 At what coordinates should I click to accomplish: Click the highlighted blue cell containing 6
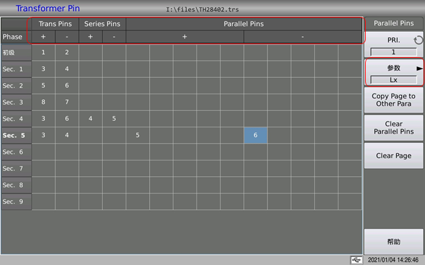click(255, 135)
